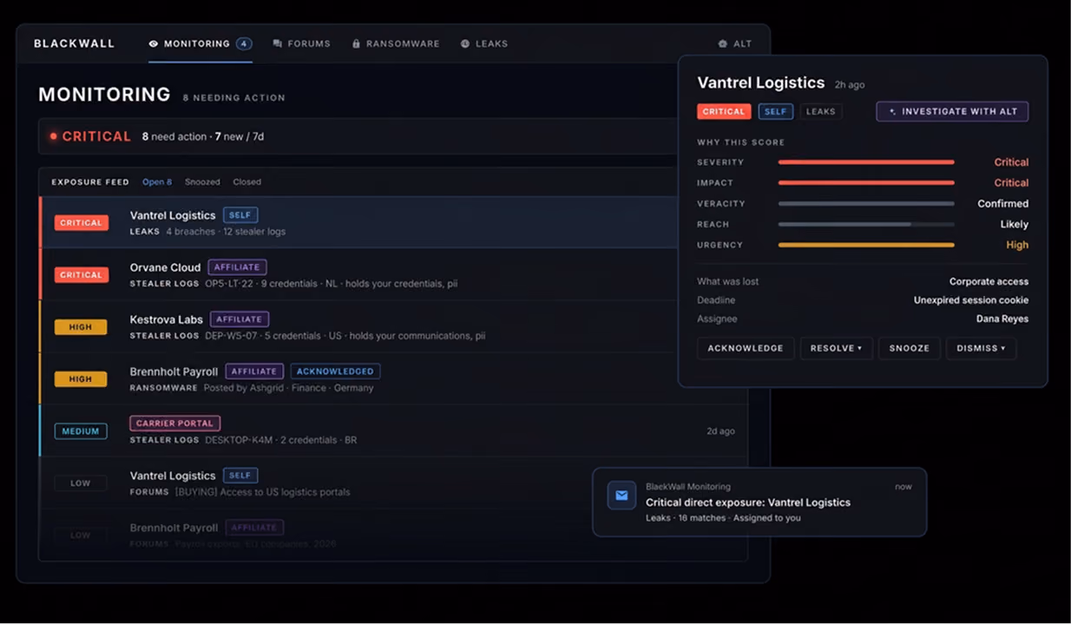Click the Monitoring tab count badge 4
The width and height of the screenshot is (1071, 624).
[x=244, y=43]
